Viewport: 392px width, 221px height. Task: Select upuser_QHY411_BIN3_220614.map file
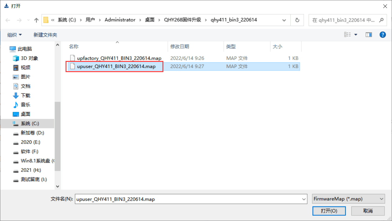click(x=116, y=66)
